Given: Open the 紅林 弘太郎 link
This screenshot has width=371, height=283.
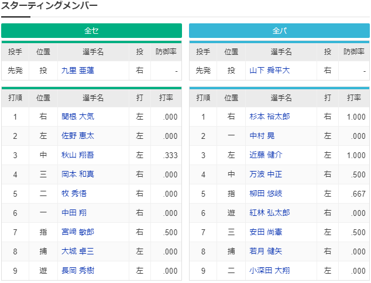Looking at the screenshot, I should (x=270, y=212).
